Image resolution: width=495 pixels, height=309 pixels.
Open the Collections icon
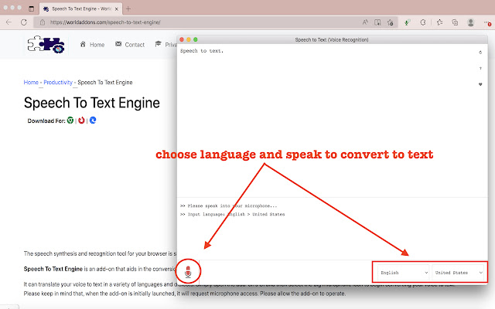click(455, 22)
